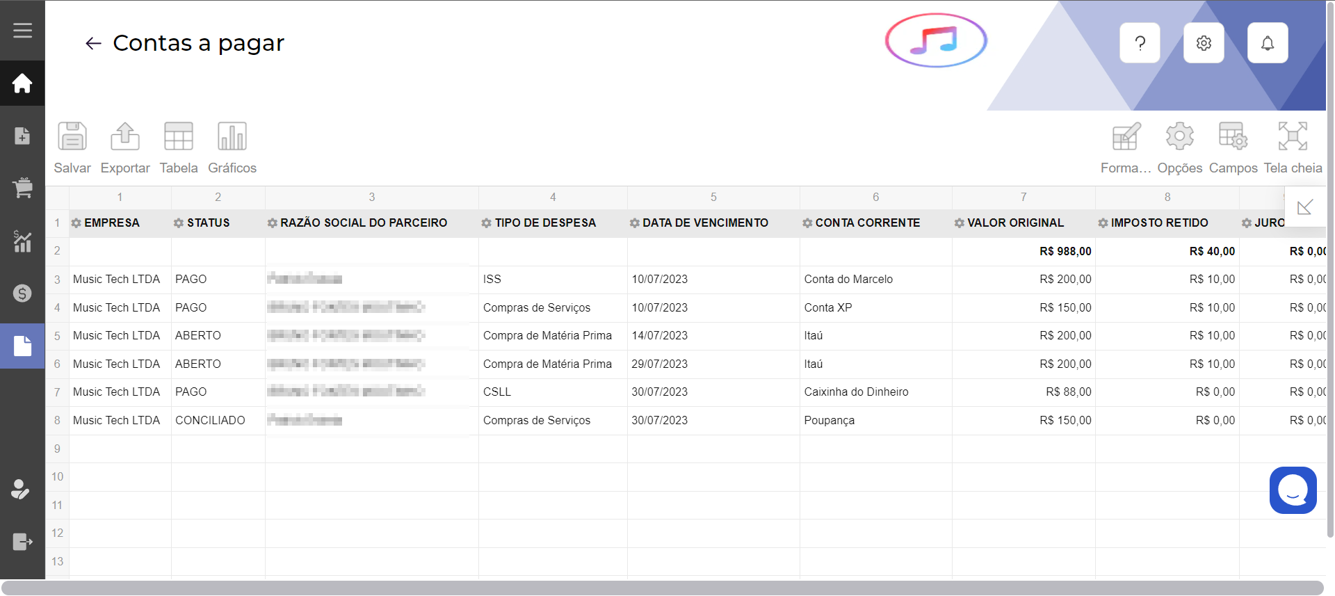Open the help question mark button

1140,43
